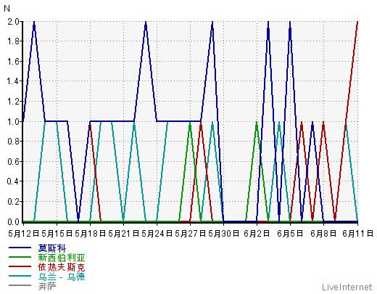The image size is (377, 294).
Task: Click the red 依热夫斯克 legend line swatch
Action: 20,266
